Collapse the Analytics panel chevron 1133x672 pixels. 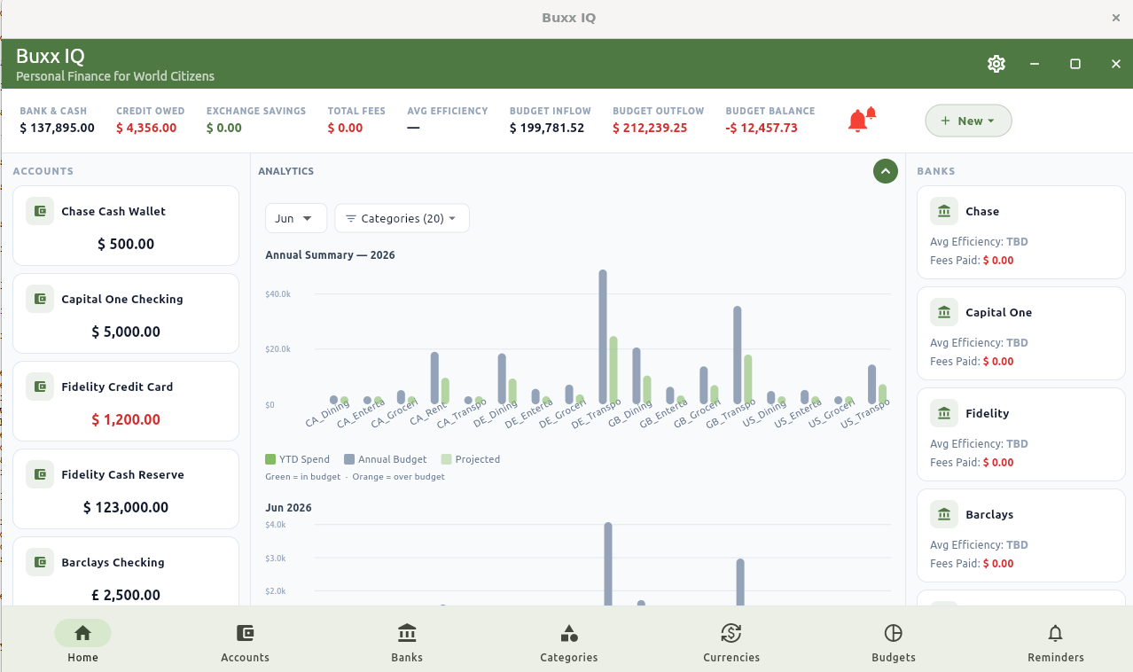pos(886,171)
